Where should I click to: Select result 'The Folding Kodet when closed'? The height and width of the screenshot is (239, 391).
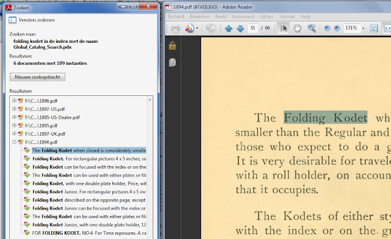pos(89,150)
